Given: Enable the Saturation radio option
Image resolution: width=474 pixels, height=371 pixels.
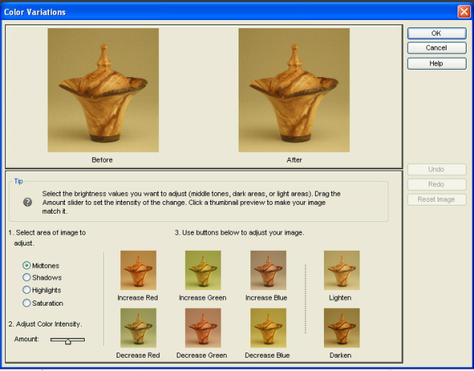Looking at the screenshot, I should pos(27,303).
